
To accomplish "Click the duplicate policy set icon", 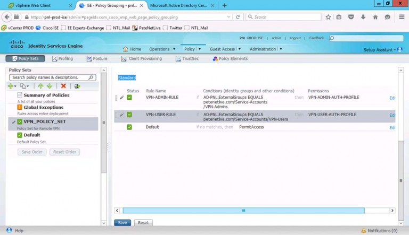I will tap(23, 86).
